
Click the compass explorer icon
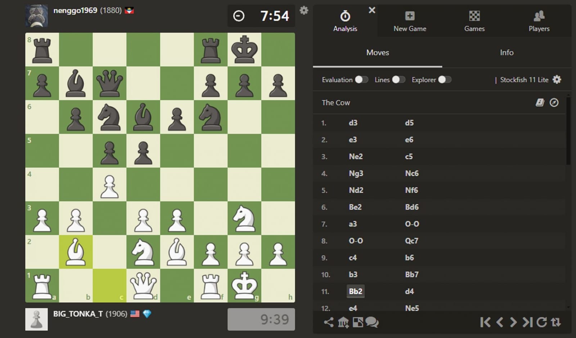click(555, 103)
